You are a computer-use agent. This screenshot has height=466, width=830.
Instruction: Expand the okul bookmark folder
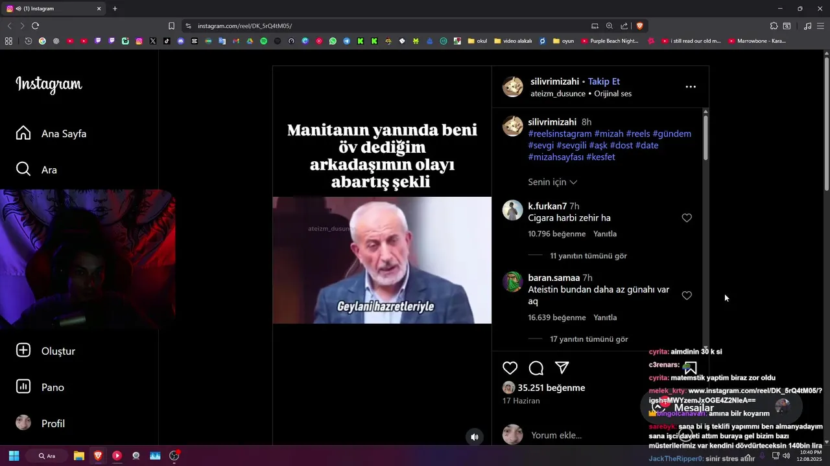[x=477, y=41]
